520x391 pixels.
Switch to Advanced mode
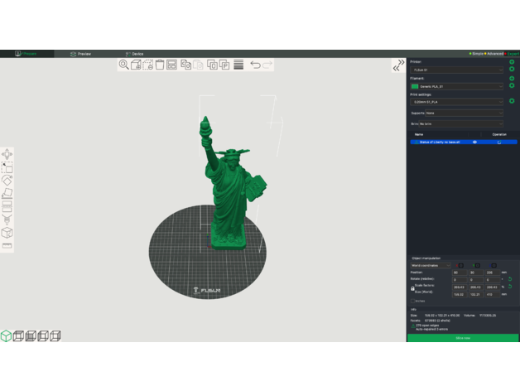tap(494, 54)
